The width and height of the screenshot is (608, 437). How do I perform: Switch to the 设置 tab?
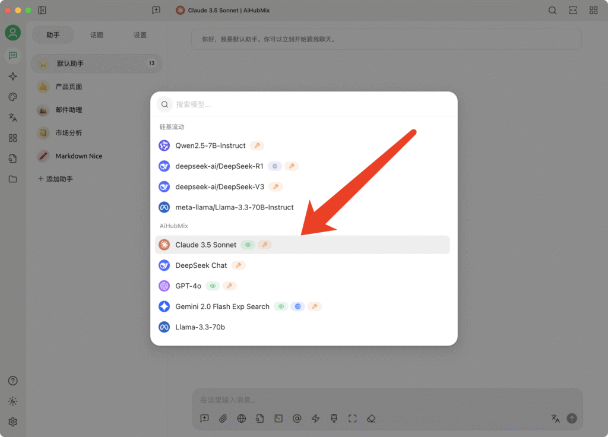(x=140, y=35)
